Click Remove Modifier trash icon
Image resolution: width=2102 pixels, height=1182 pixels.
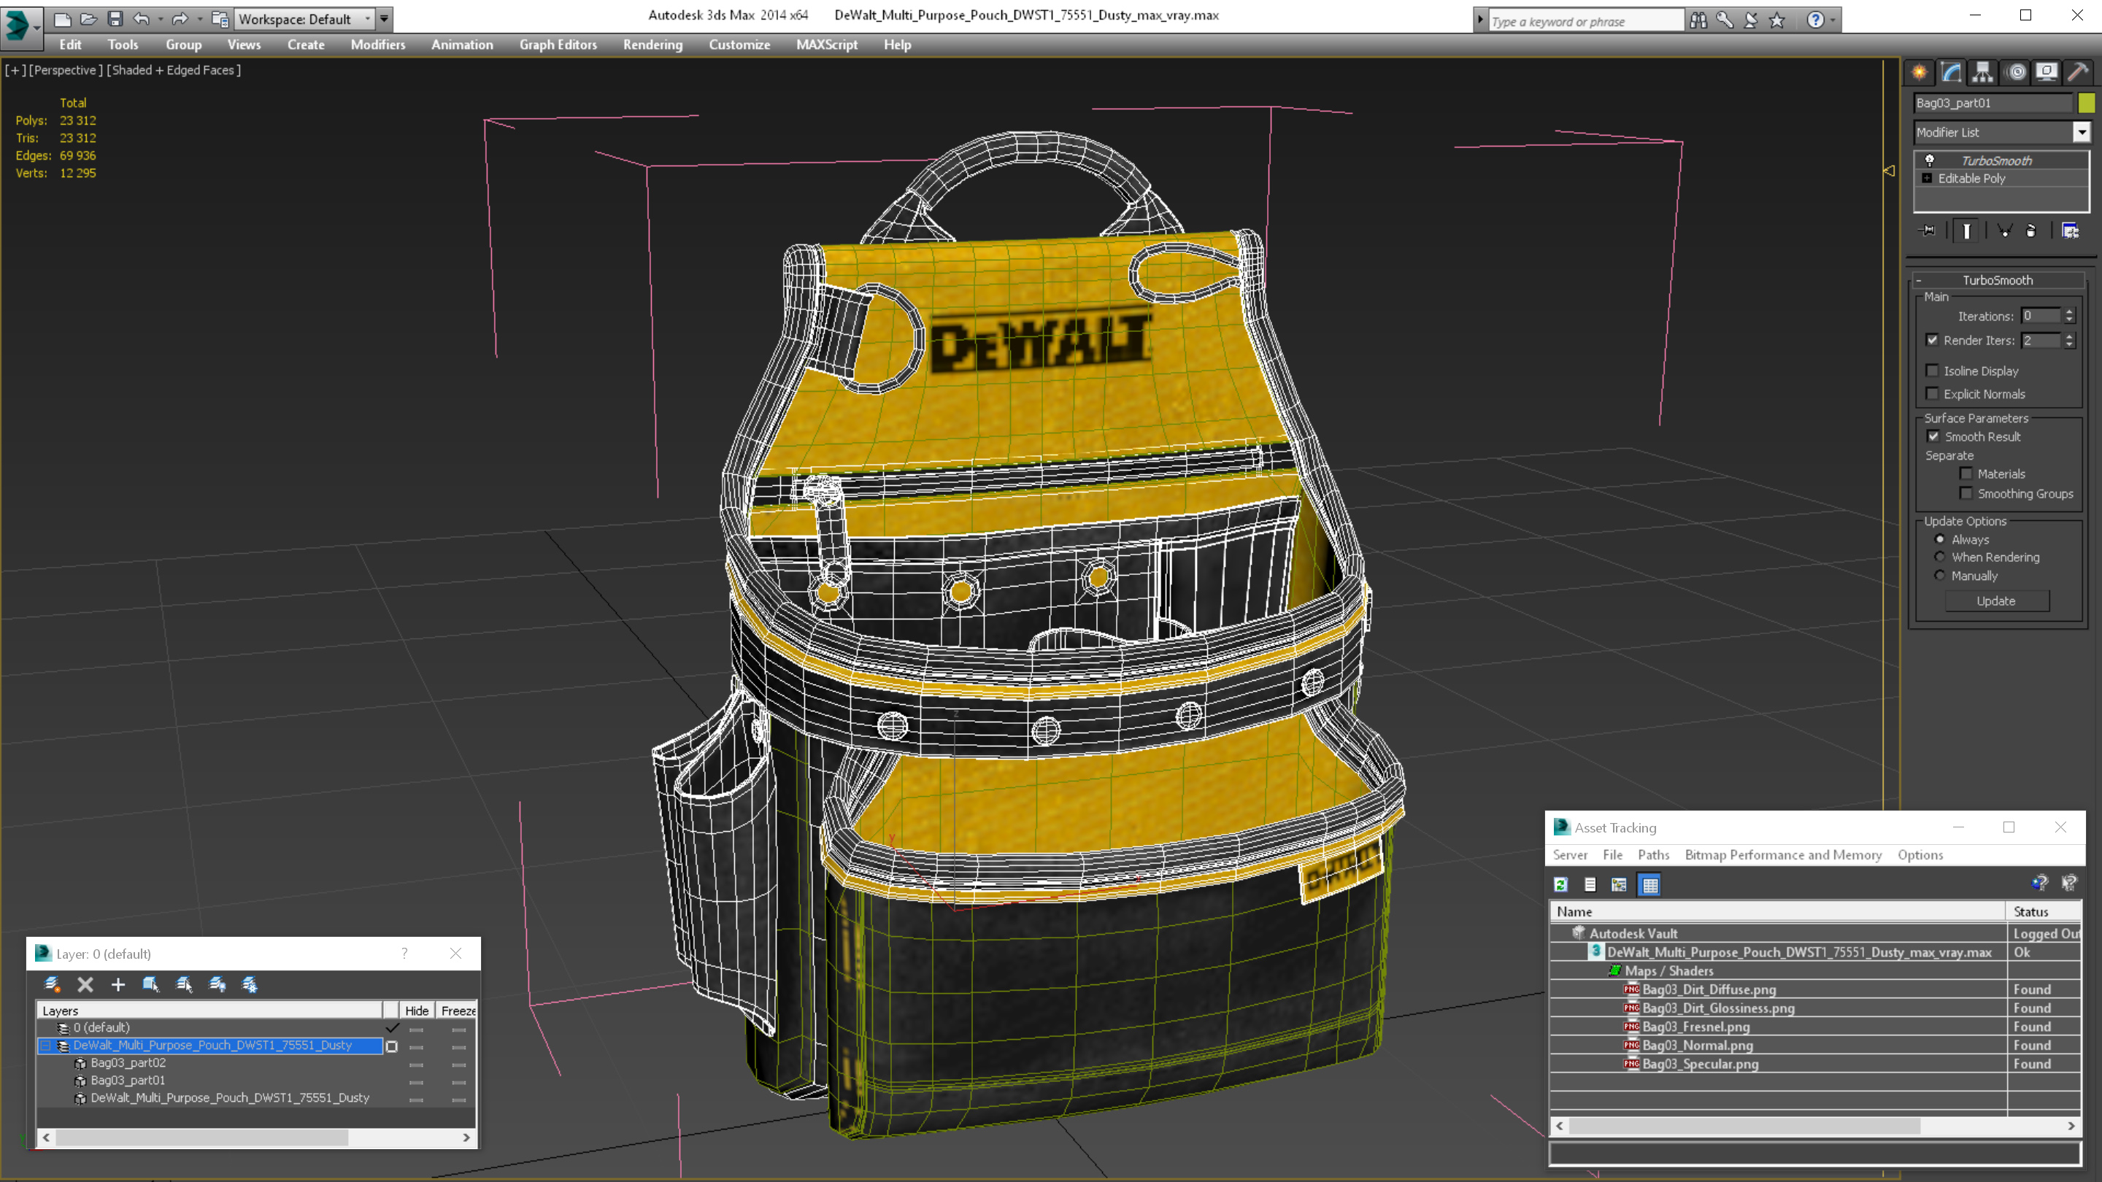pos(2031,231)
